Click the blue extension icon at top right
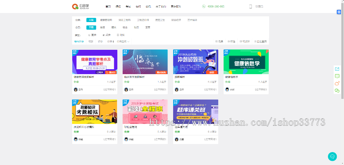 pos(339,12)
